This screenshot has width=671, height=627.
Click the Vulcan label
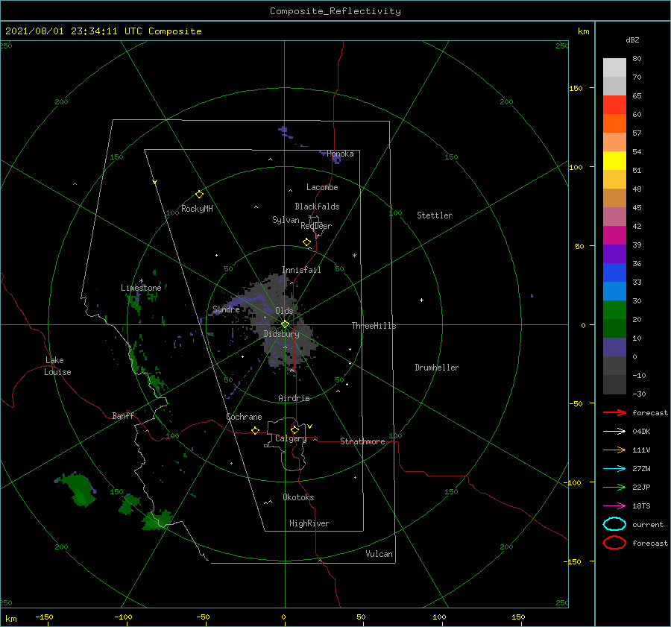click(379, 554)
